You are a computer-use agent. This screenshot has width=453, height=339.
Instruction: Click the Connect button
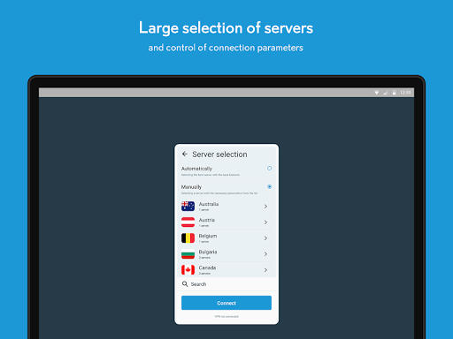pos(226,303)
